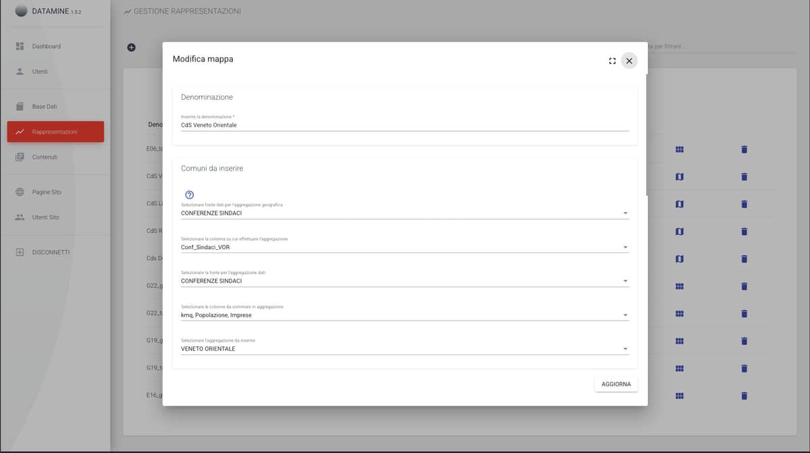Select Rappresentazioni in the sidebar
810x453 pixels.
tap(55, 132)
